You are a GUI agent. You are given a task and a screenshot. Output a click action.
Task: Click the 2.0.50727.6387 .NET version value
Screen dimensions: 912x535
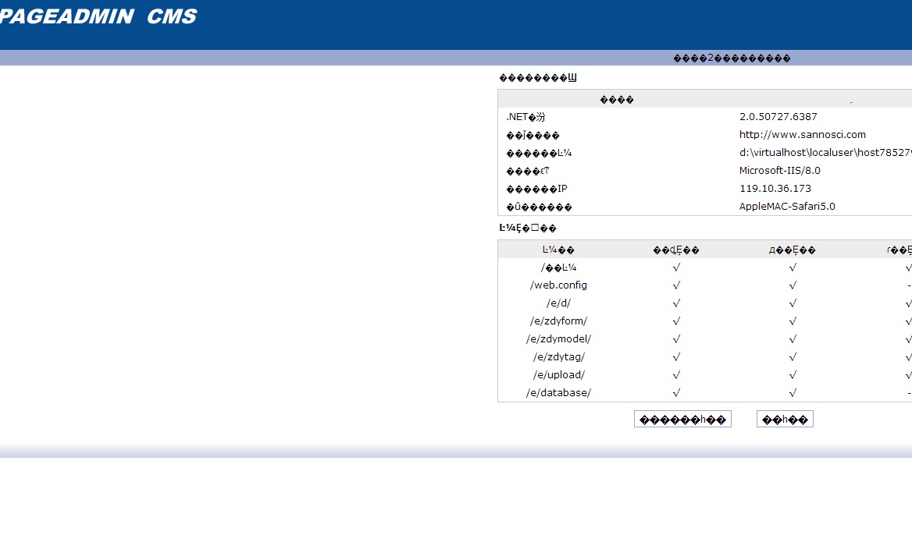point(778,117)
